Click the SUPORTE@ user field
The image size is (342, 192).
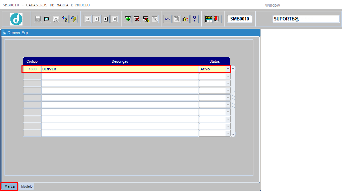pyautogui.click(x=306, y=19)
